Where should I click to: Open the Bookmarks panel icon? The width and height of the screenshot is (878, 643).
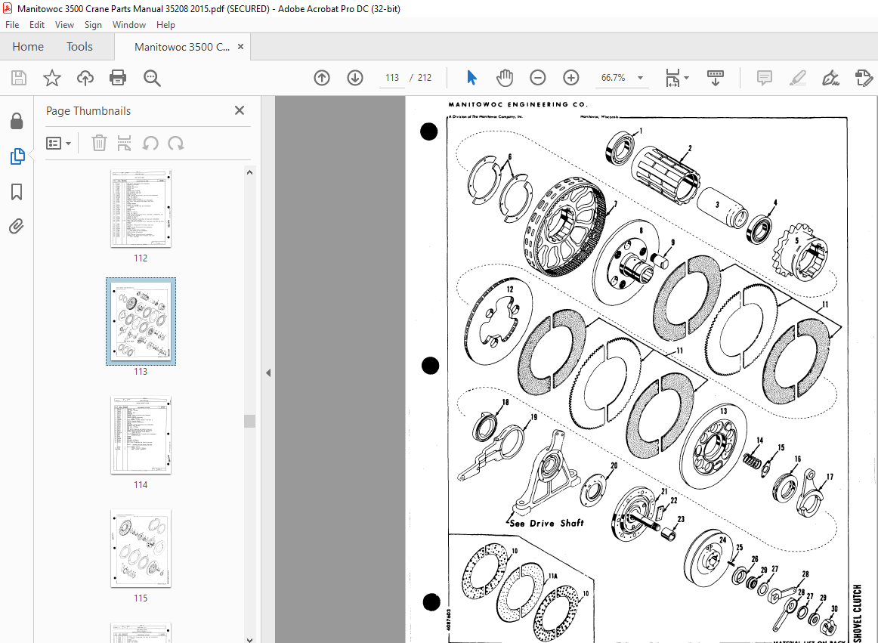click(x=17, y=192)
